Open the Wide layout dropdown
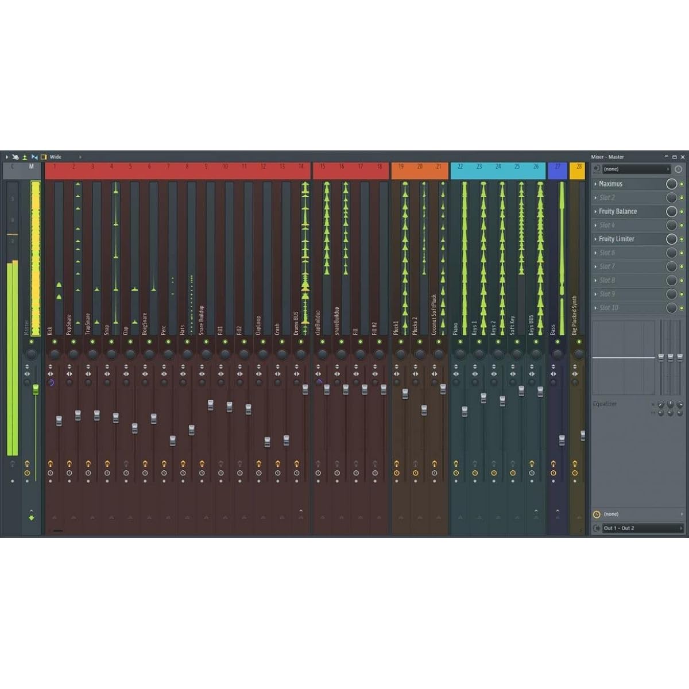Viewport: 689px width, 689px height. [65, 157]
